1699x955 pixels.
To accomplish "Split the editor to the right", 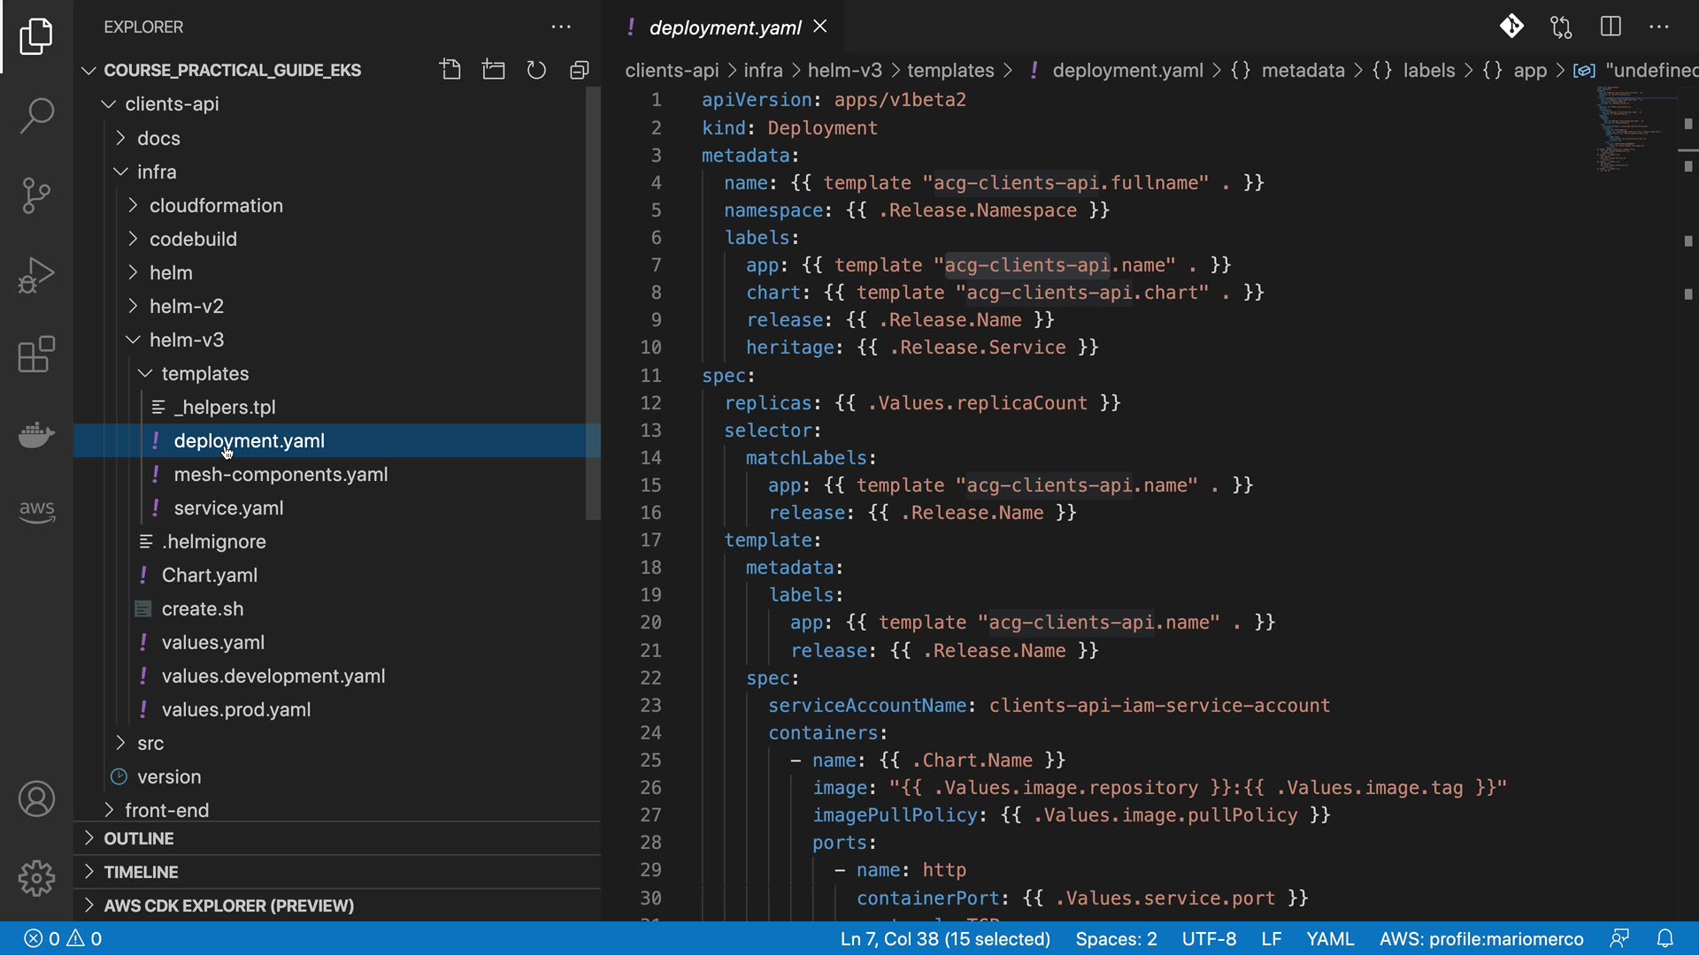I will click(1611, 27).
